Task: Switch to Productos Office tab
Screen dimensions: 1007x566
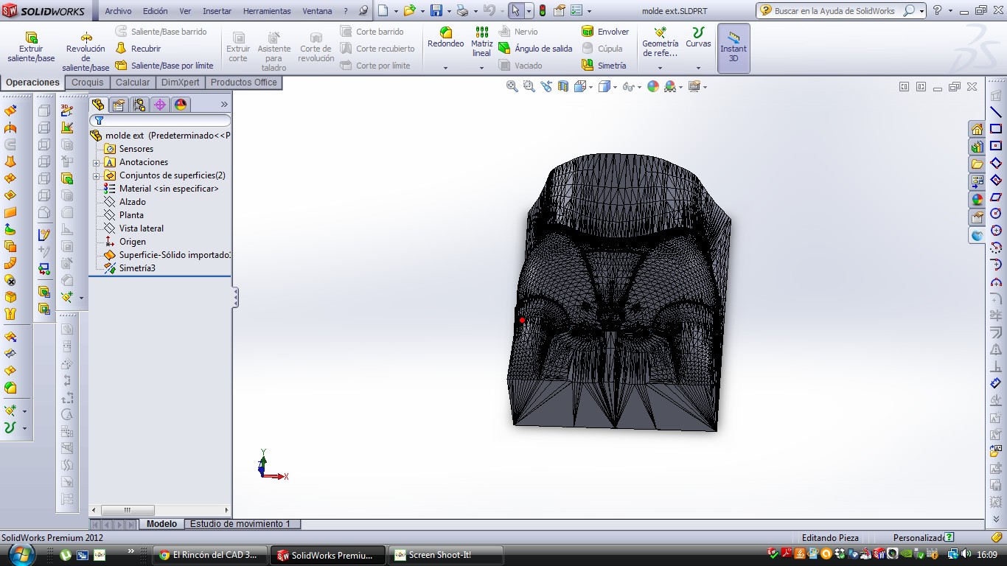Action: (243, 83)
